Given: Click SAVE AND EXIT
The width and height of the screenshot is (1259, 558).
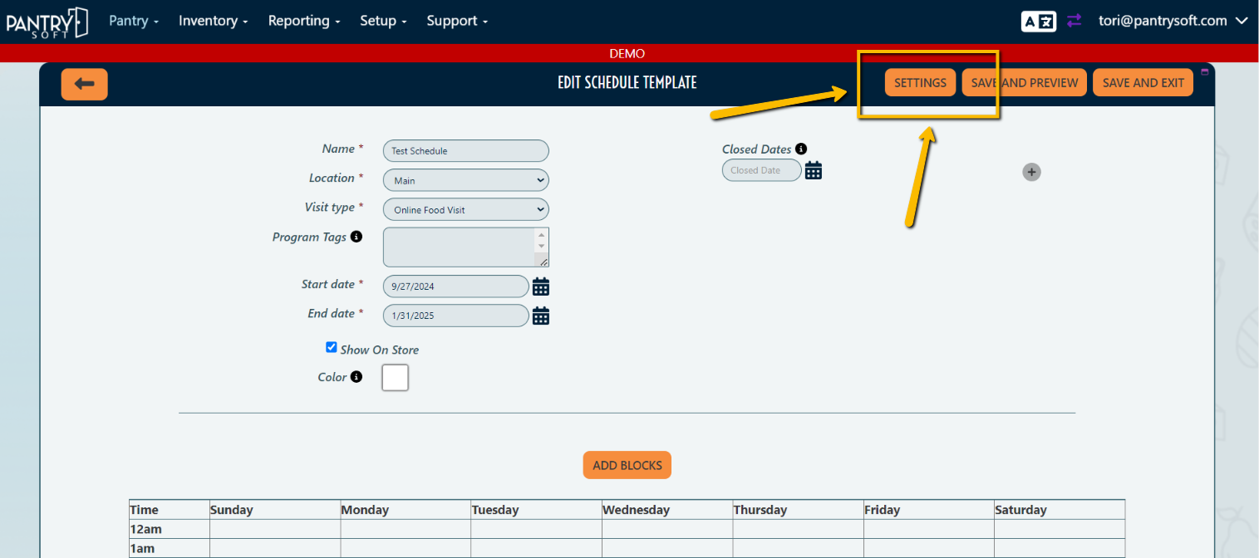Looking at the screenshot, I should click(1143, 82).
